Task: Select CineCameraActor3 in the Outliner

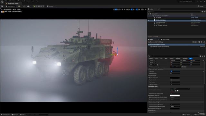Action: click(160, 19)
